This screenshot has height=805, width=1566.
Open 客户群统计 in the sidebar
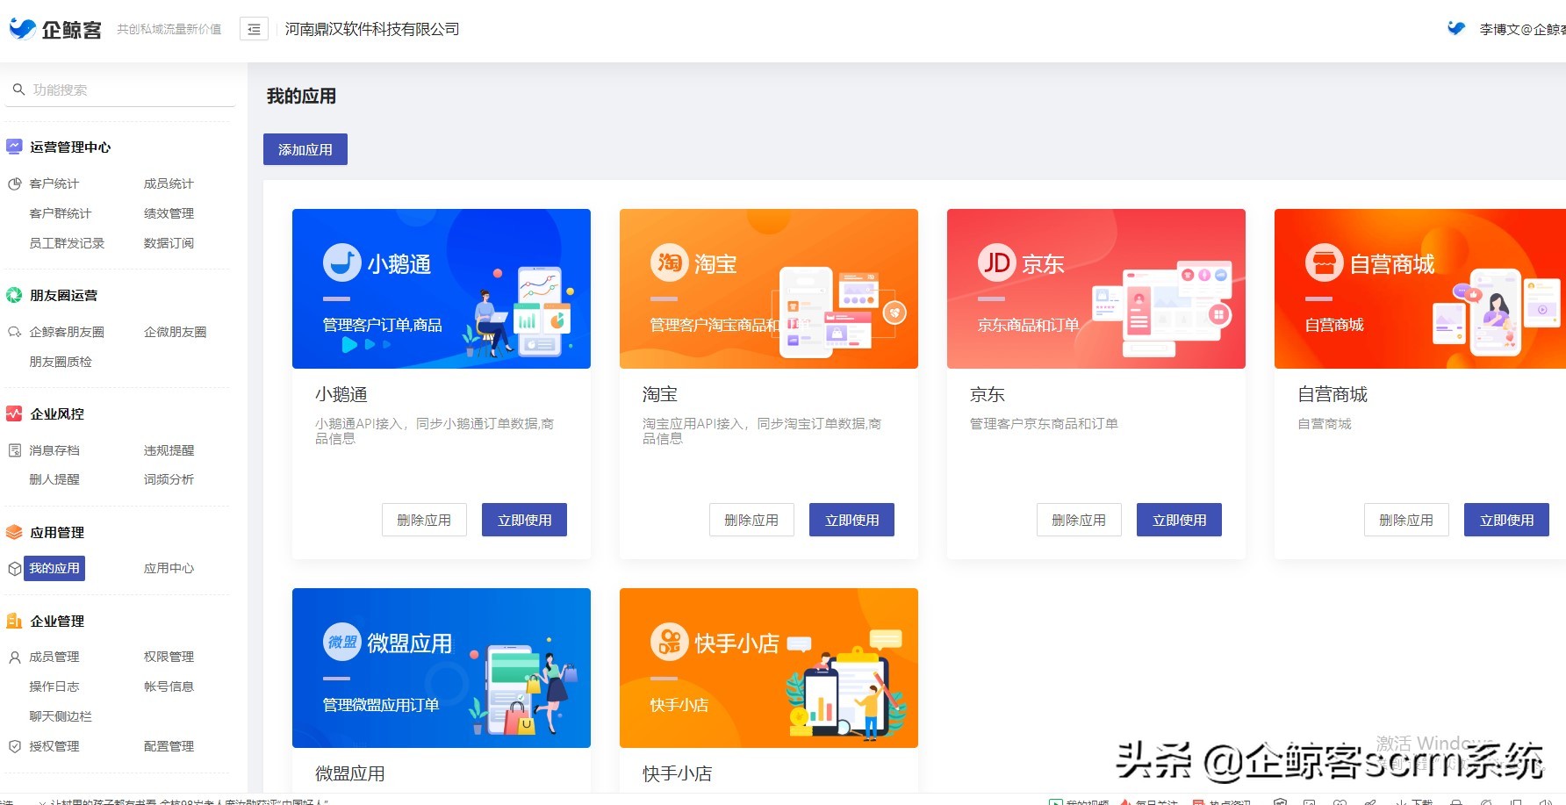pos(60,213)
